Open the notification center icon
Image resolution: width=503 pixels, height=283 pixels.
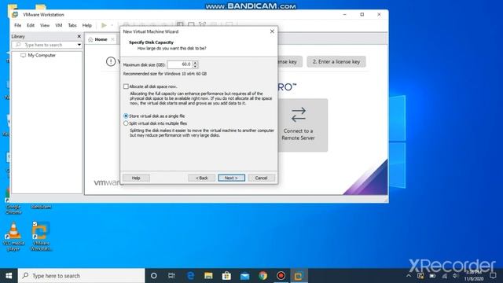(493, 276)
